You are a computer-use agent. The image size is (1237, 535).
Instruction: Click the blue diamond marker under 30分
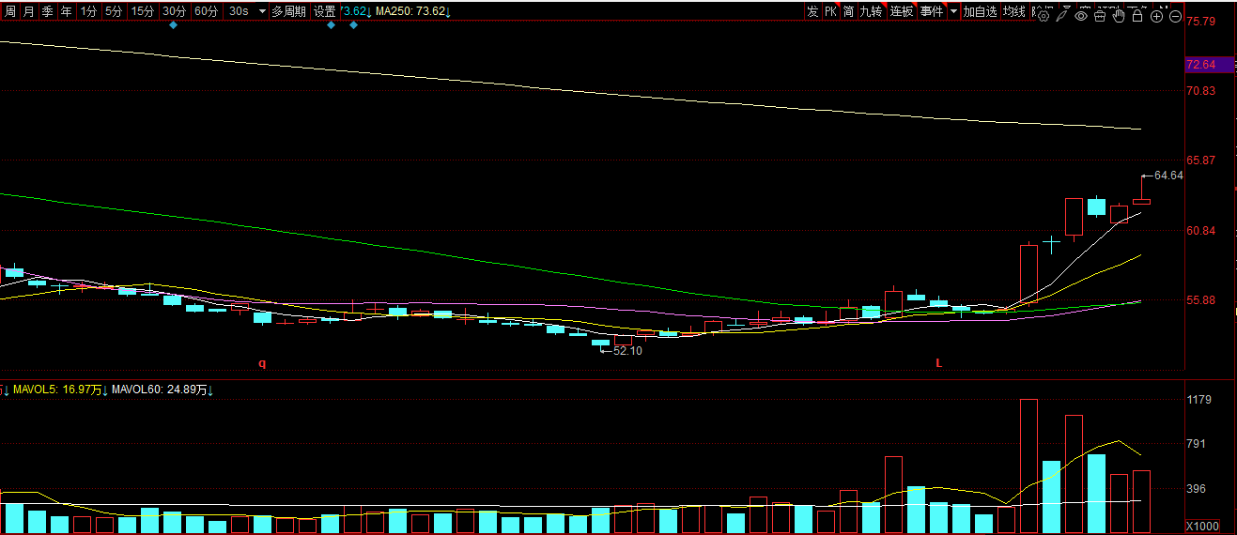pyautogui.click(x=173, y=25)
